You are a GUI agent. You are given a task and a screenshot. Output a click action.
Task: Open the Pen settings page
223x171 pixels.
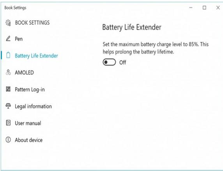[19, 39]
